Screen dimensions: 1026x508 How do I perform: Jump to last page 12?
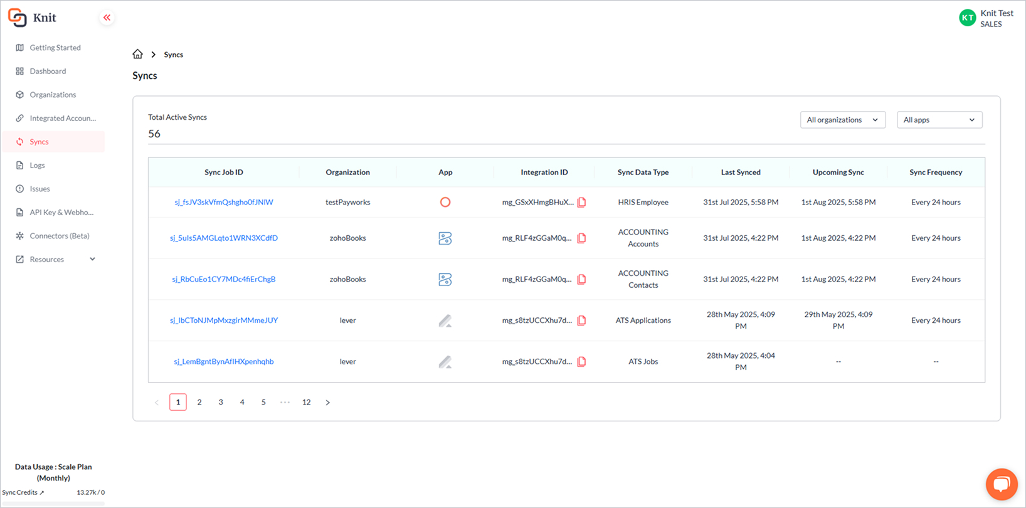tap(306, 402)
